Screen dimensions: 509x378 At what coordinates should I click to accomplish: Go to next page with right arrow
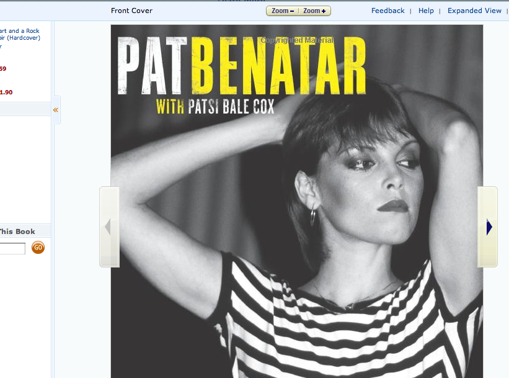487,227
